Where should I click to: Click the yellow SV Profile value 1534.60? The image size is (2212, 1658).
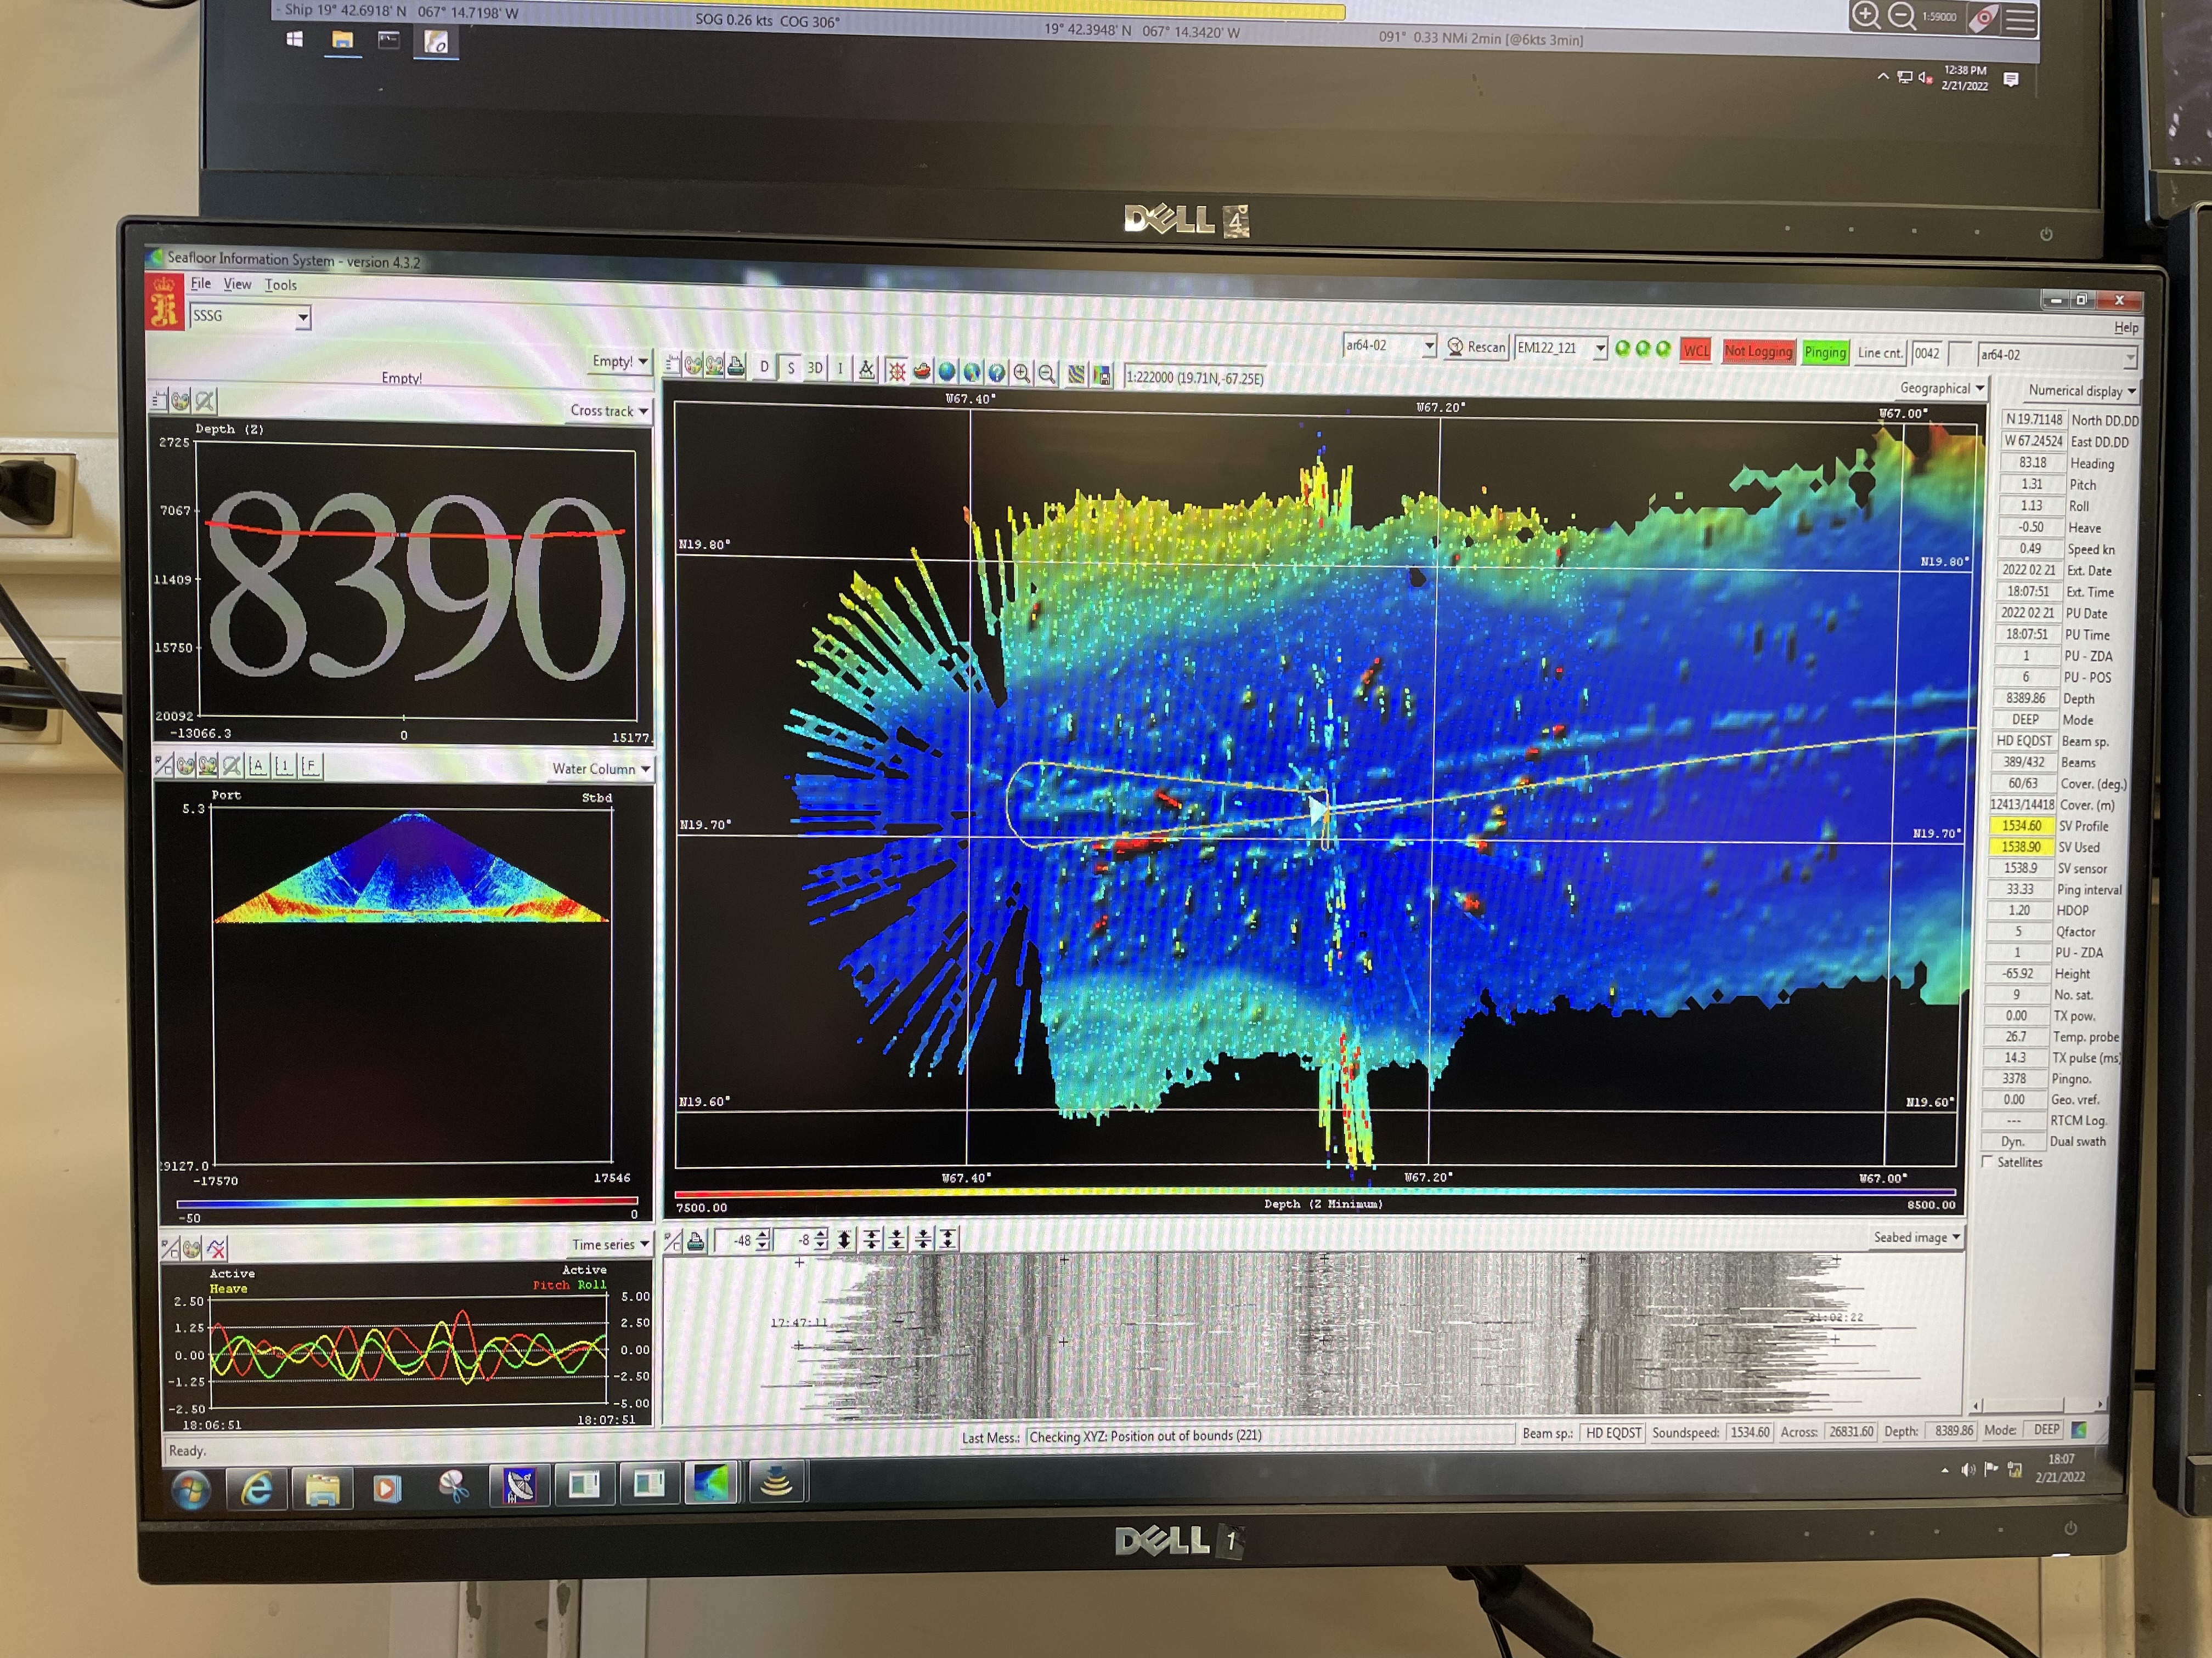pyautogui.click(x=2021, y=826)
